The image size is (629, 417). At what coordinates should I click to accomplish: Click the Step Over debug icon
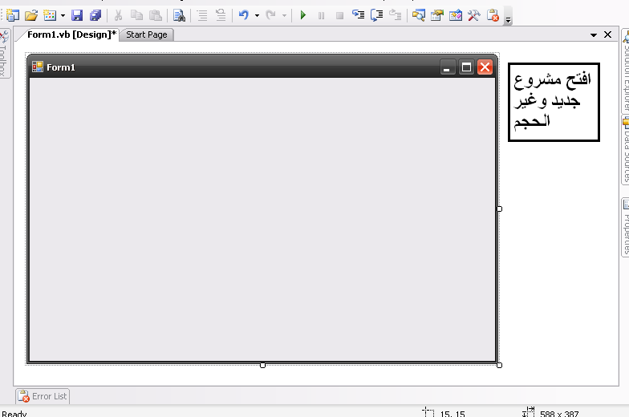376,14
